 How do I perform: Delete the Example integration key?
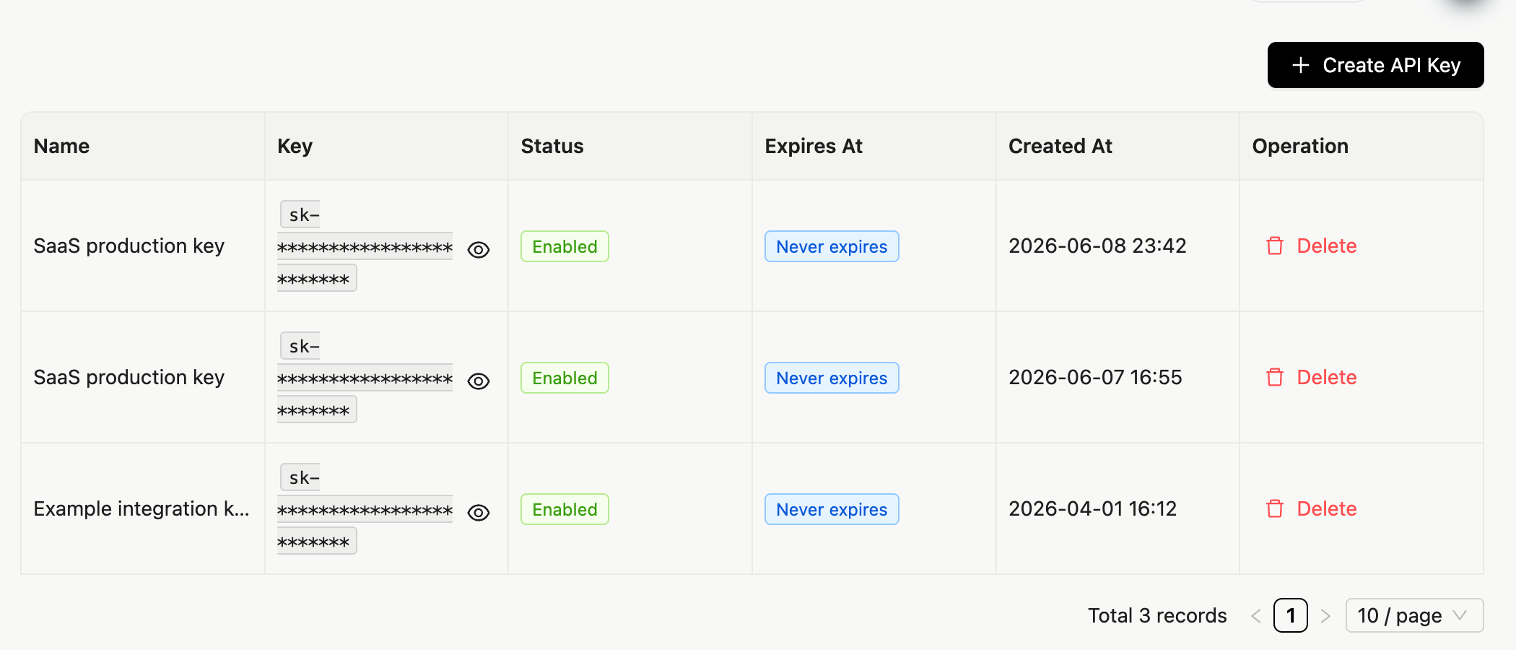[1311, 508]
